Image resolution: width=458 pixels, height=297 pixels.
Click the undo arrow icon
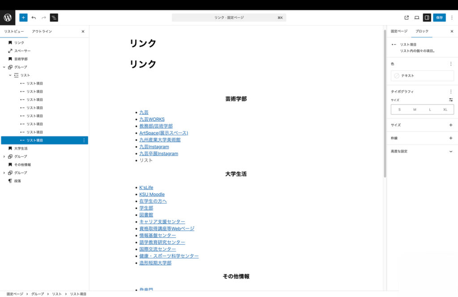[34, 17]
